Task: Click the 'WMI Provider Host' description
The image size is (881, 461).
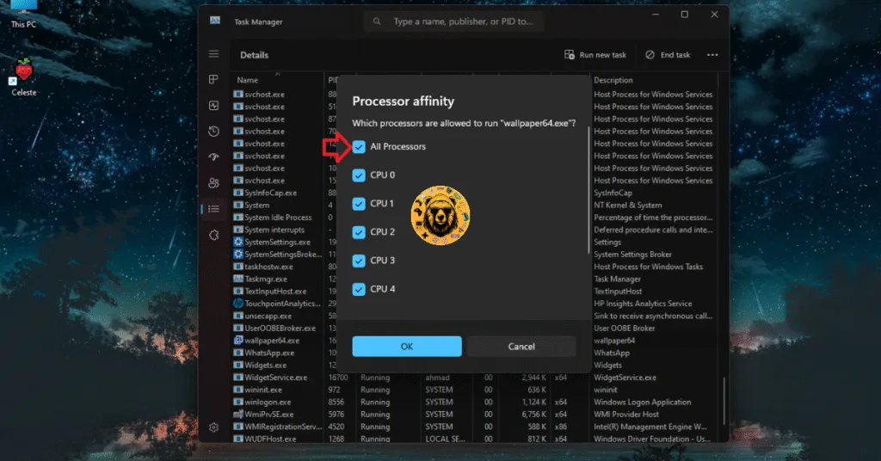Action: [626, 414]
